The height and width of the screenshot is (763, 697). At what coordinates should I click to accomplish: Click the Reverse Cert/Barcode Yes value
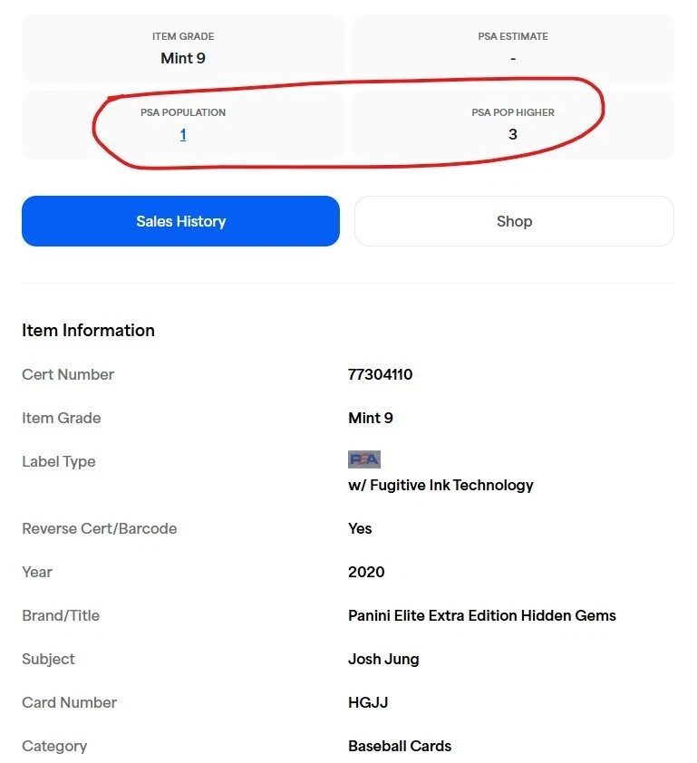pos(360,528)
